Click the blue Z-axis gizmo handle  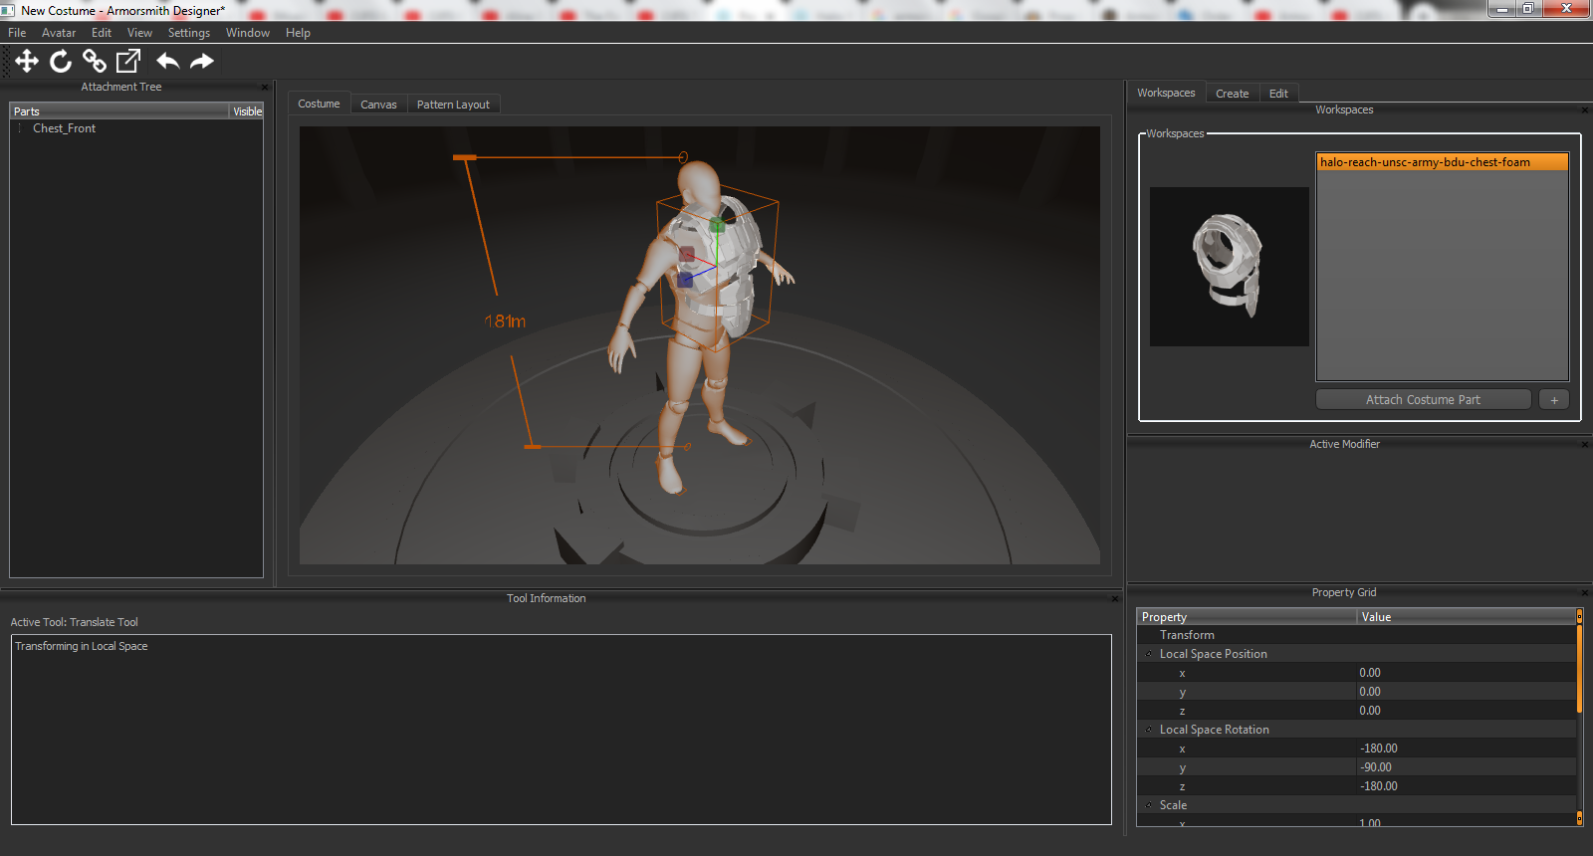point(685,281)
